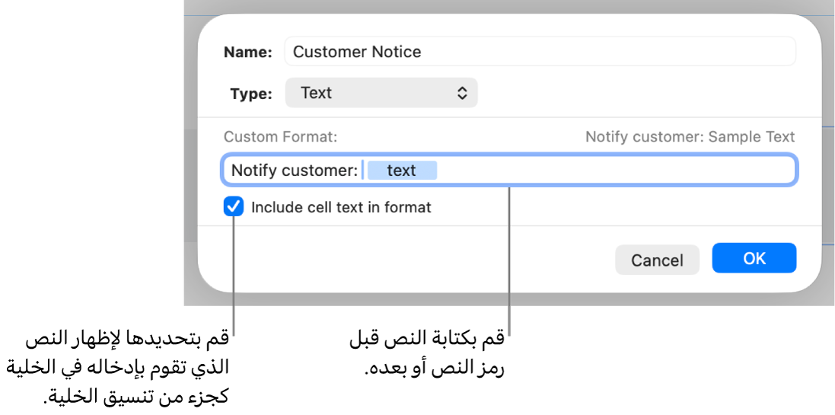Click the Custom Format: label
Screen dimensions: 835x415
pos(280,137)
